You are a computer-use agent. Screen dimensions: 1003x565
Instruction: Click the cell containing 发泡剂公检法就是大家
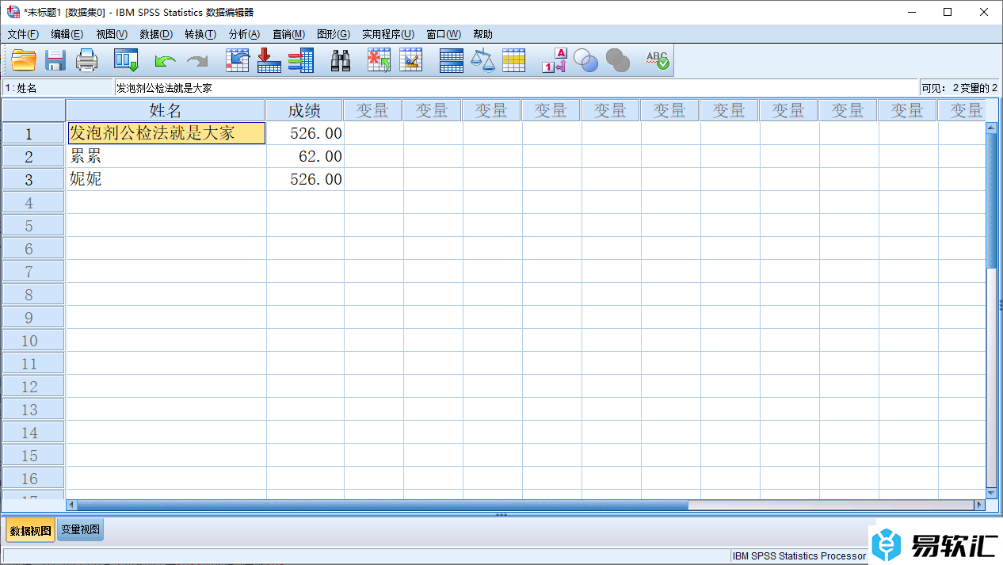(166, 133)
